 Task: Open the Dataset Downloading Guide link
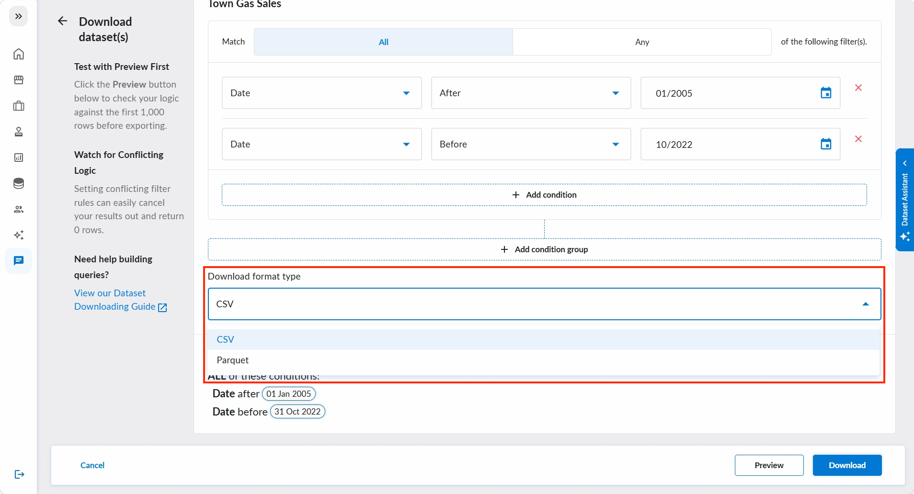(x=120, y=300)
